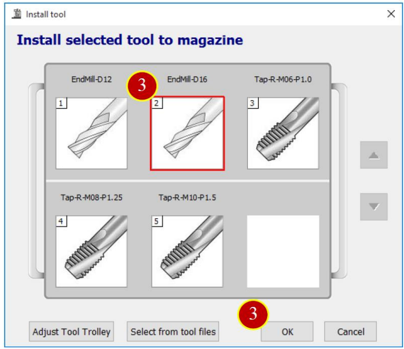Go to next magazine page with down arrow
Screen dimensions: 404x349
click(374, 207)
